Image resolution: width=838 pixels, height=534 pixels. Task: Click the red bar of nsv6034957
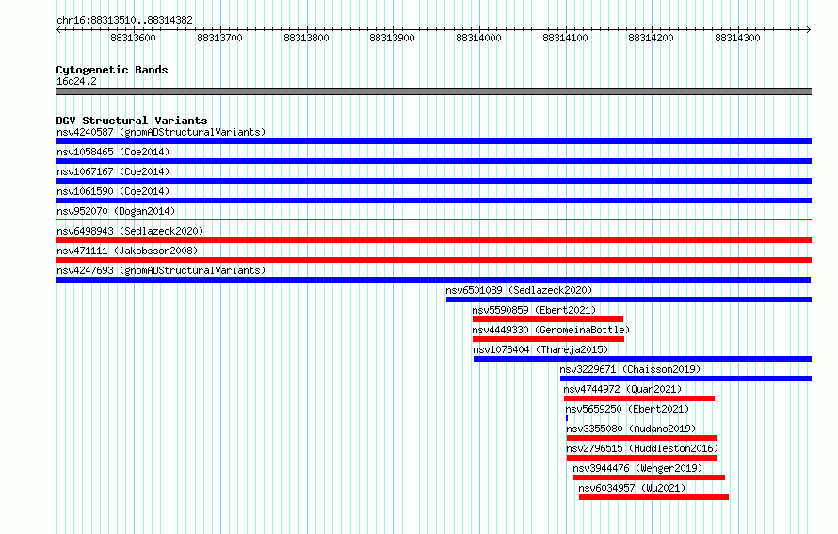[x=653, y=497]
